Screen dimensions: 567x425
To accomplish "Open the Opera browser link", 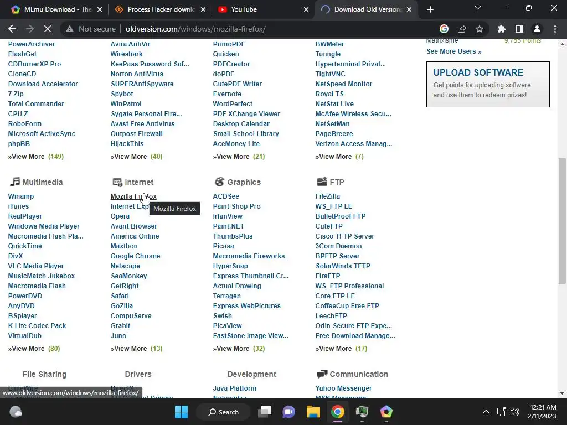I will pyautogui.click(x=120, y=216).
